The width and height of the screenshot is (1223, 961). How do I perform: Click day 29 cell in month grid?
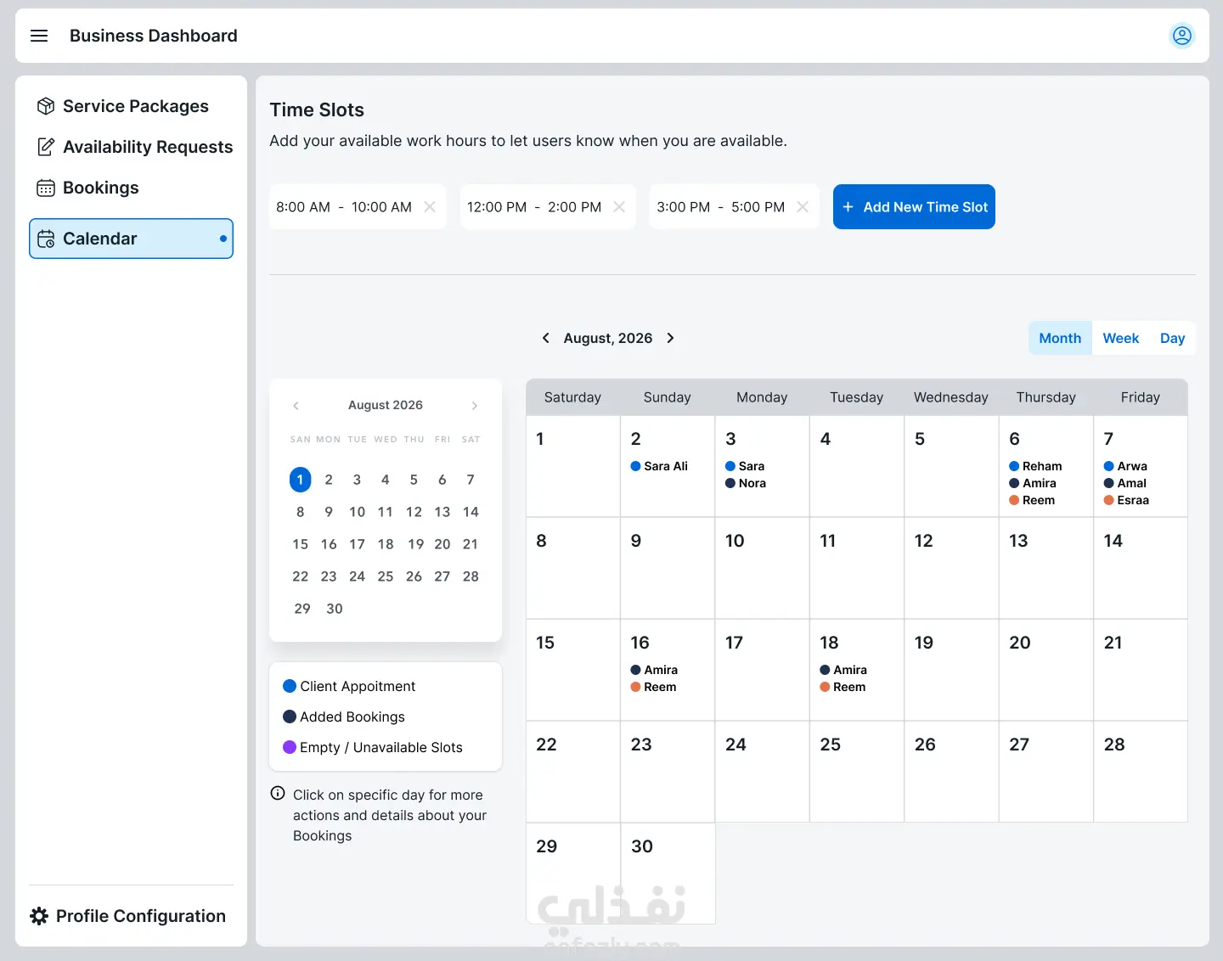pos(573,874)
